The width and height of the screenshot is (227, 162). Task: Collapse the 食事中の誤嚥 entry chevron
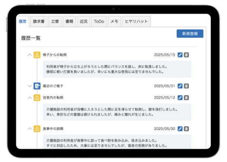(30, 129)
